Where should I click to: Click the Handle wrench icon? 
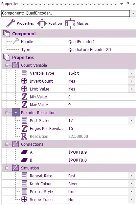pyautogui.click(x=16, y=41)
